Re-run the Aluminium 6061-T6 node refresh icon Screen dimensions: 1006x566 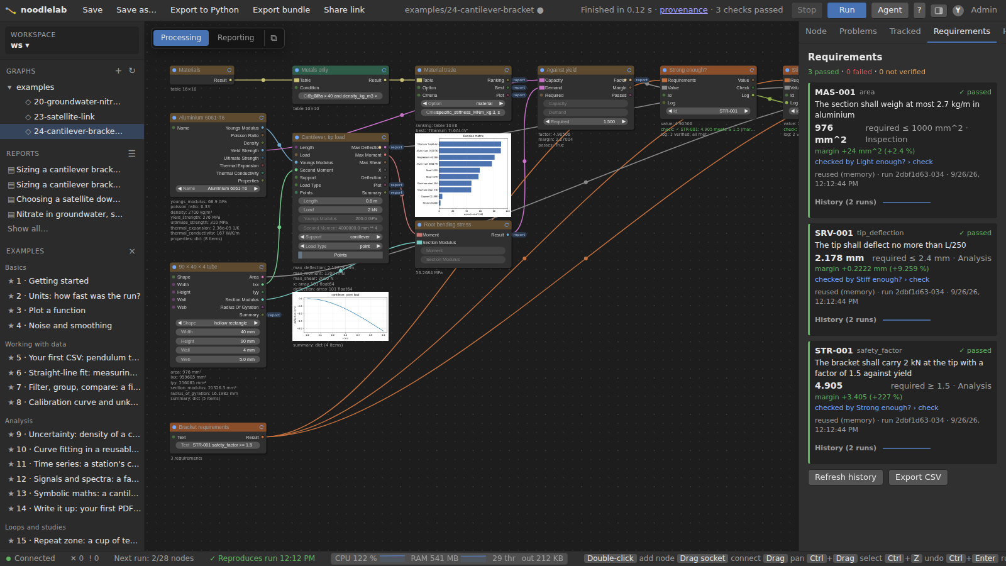(x=262, y=118)
